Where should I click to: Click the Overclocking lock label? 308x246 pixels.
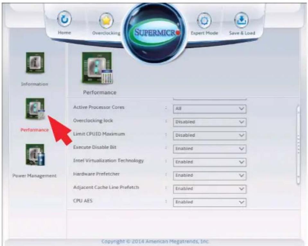[93, 121]
